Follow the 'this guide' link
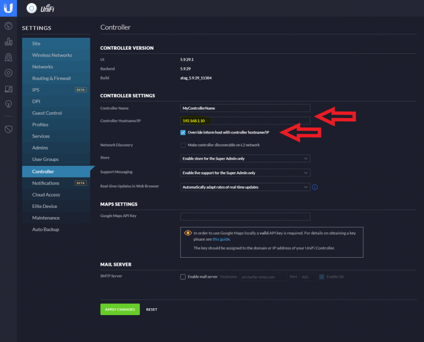The image size is (424, 342). click(x=221, y=239)
